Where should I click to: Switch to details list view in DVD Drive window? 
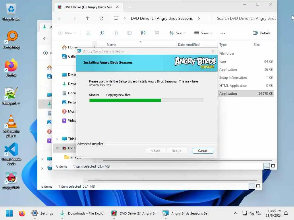(x=267, y=166)
